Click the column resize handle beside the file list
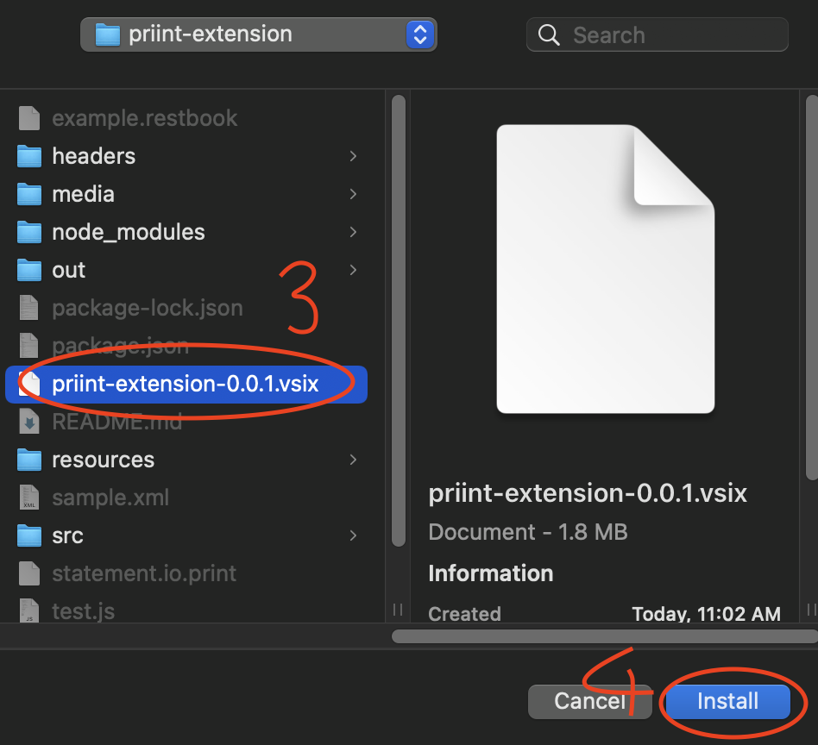818x745 pixels. [398, 610]
